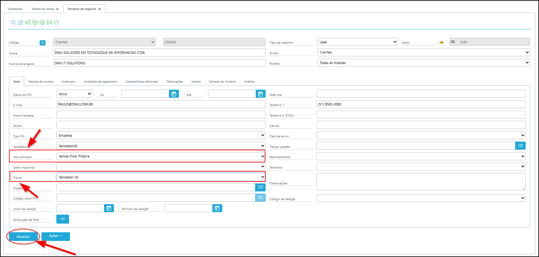
Task: Click the Telefone 1 input field
Action: coord(421,104)
